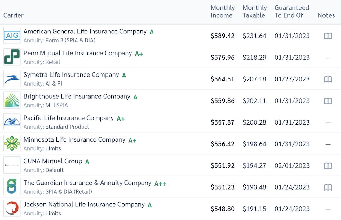Screen dimensions: 341x220
Task: Sort by Monthly Taxable column header
Action: point(254,11)
